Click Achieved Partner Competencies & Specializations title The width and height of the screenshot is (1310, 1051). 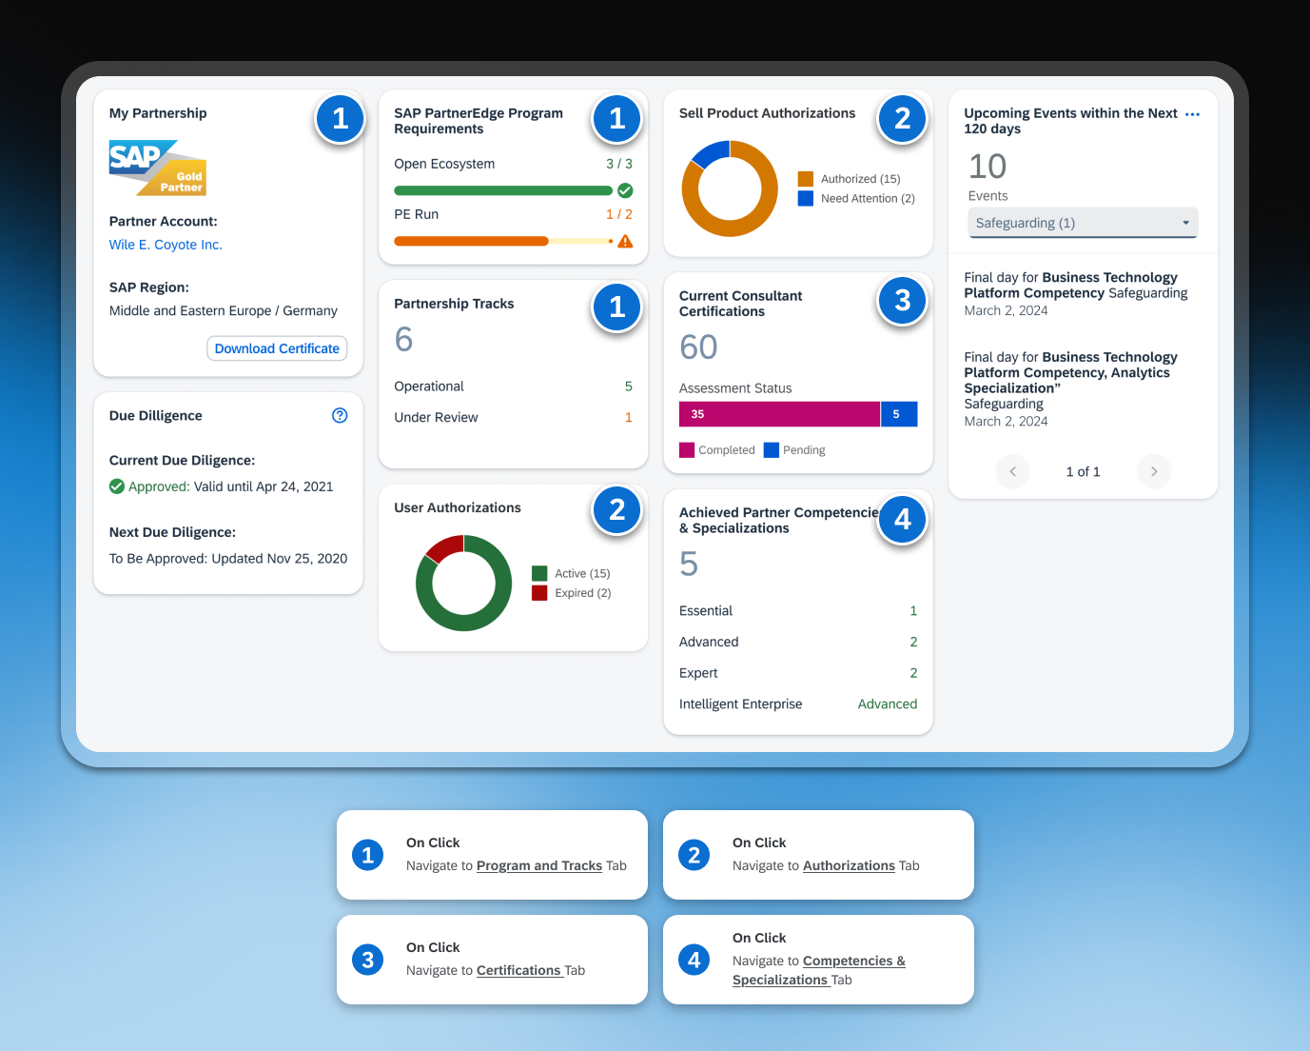pos(779,520)
